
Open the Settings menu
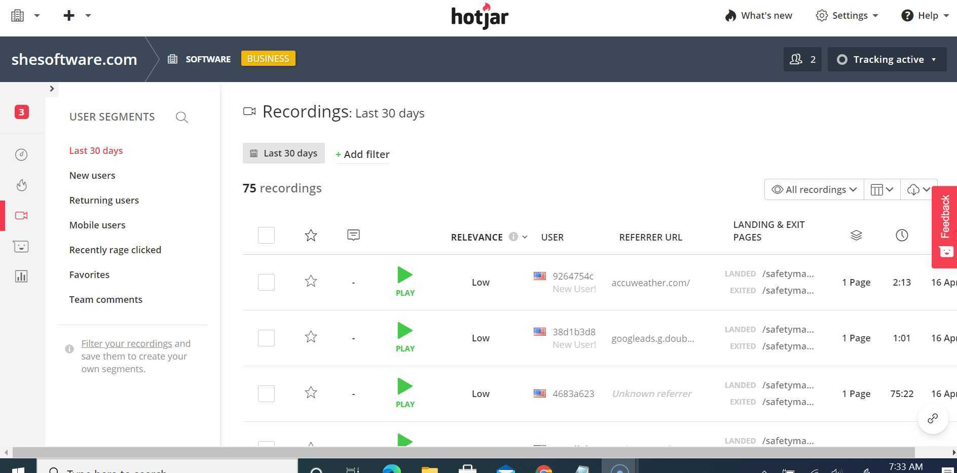[846, 15]
